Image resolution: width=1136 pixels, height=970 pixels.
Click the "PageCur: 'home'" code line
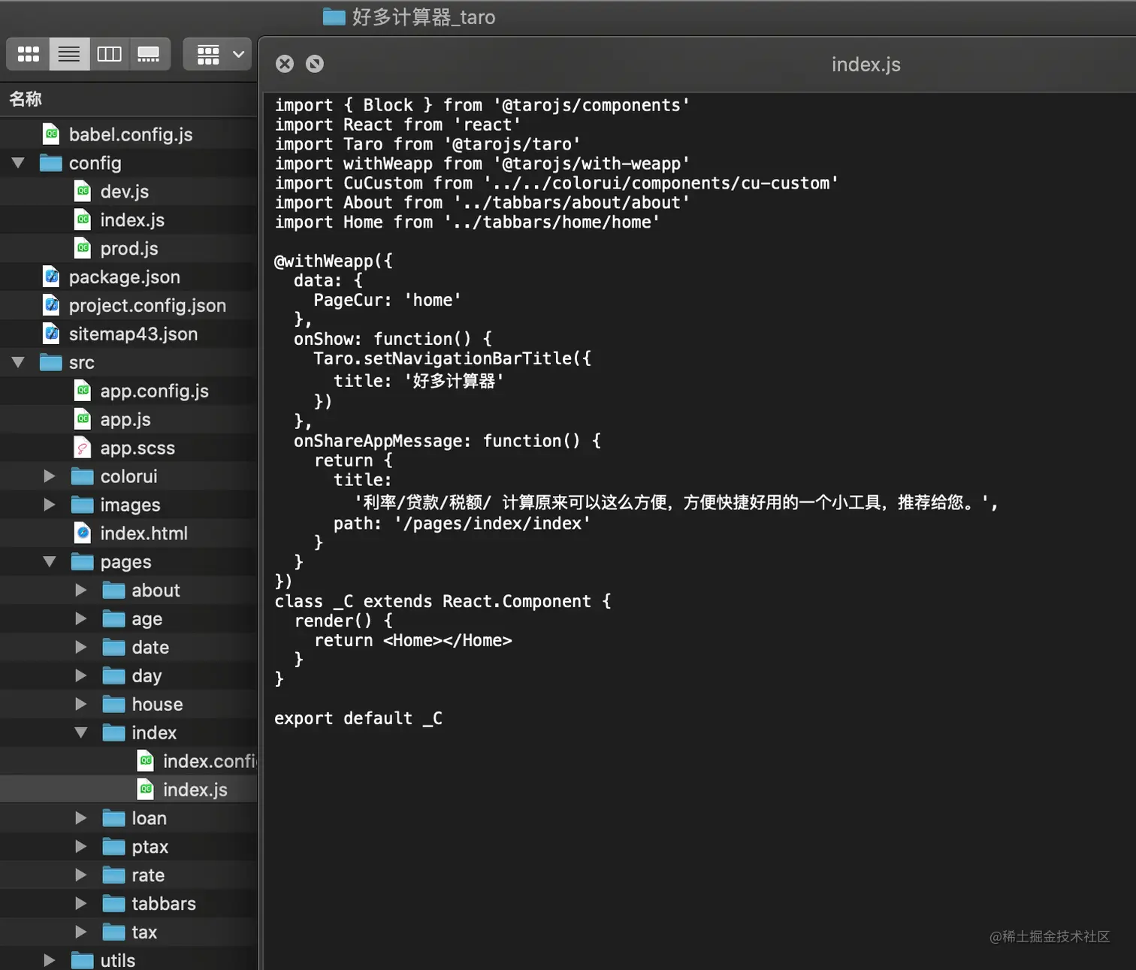(x=387, y=301)
